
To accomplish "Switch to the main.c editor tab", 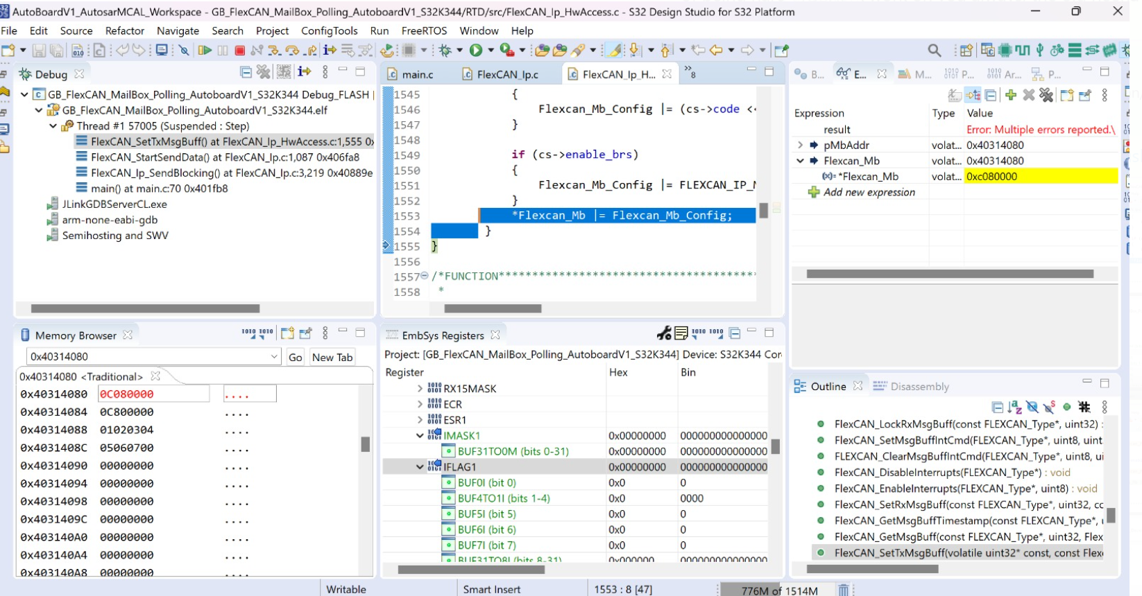I will 416,74.
